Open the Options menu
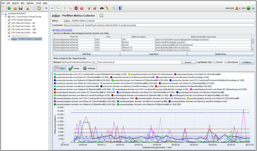 (30, 3)
